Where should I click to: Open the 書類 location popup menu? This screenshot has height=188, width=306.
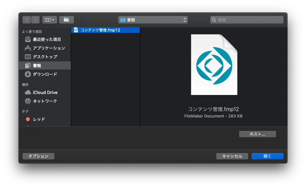(x=153, y=20)
